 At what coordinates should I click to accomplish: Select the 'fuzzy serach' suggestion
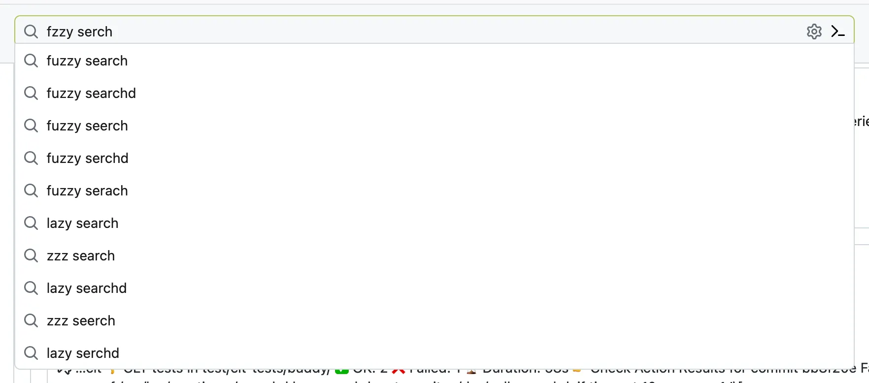pos(434,191)
